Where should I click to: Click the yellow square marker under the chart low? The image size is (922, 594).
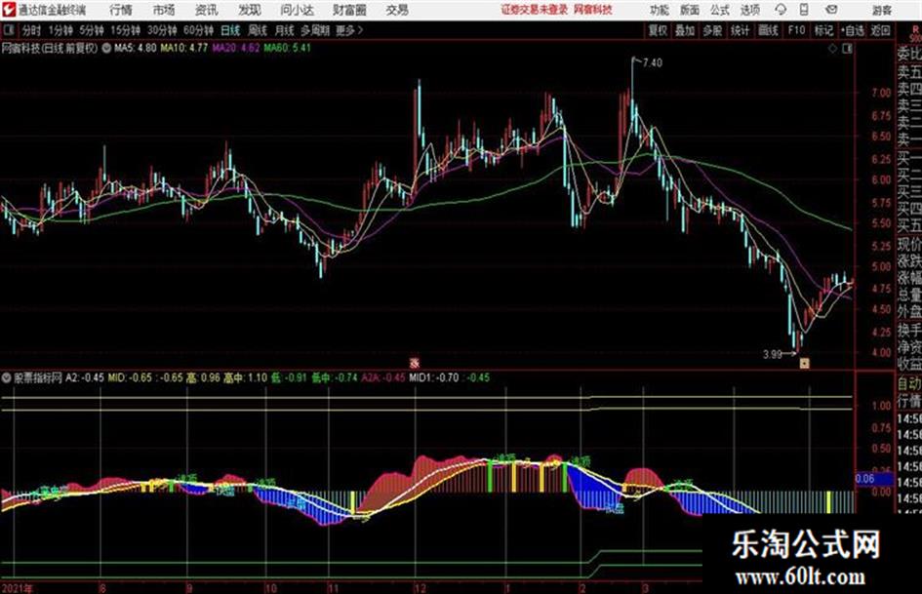[804, 363]
